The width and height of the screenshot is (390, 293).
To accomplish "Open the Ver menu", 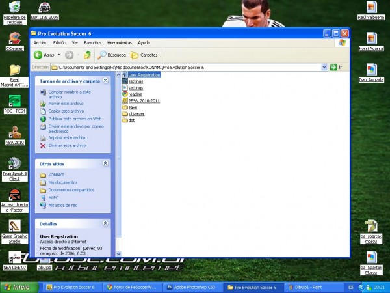I will coord(75,42).
